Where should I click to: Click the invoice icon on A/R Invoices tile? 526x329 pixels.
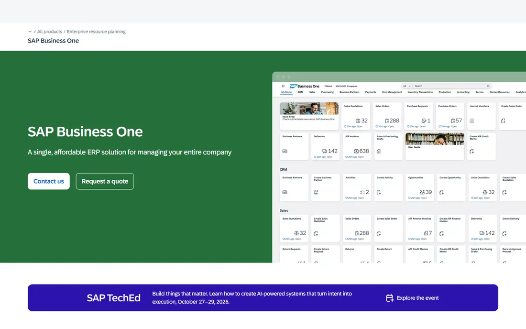pos(356,151)
